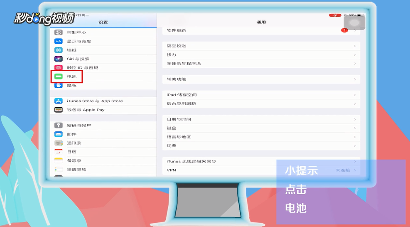
Task: Expand the 词典 row chevron
Action: point(355,146)
